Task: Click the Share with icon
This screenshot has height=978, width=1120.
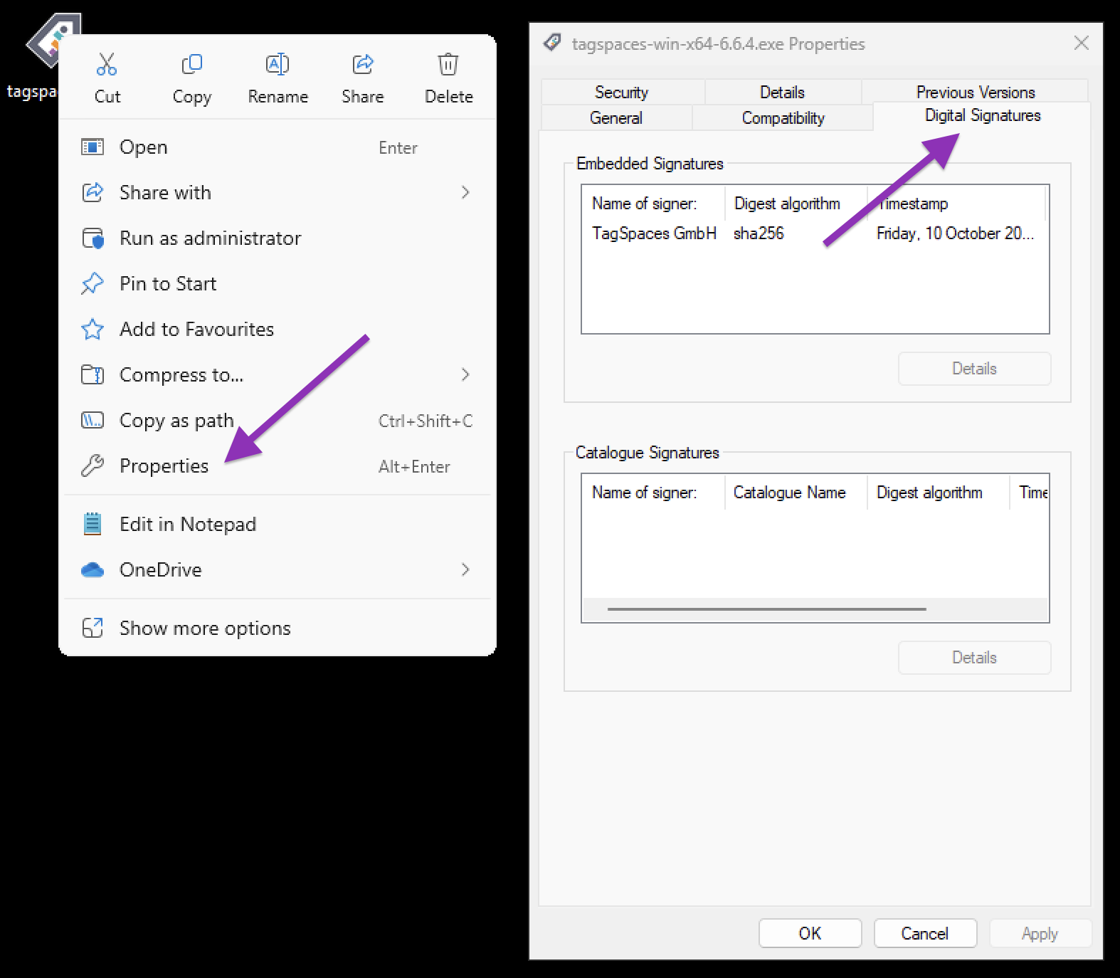Action: (93, 192)
